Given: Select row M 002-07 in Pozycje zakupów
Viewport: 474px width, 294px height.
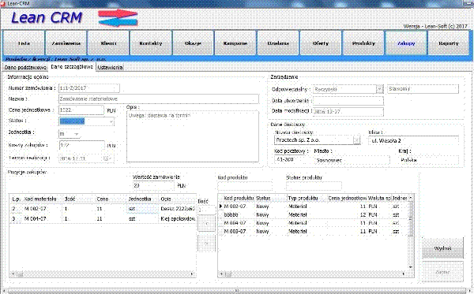Looking at the screenshot, I should 103,209.
